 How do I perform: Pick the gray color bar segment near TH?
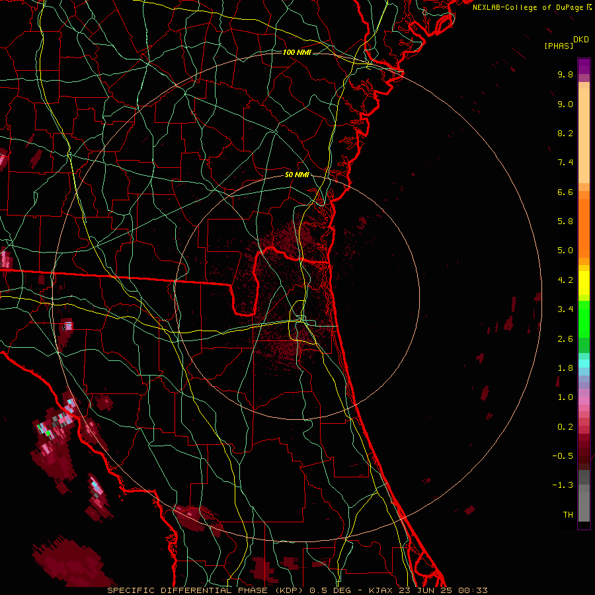[x=584, y=506]
